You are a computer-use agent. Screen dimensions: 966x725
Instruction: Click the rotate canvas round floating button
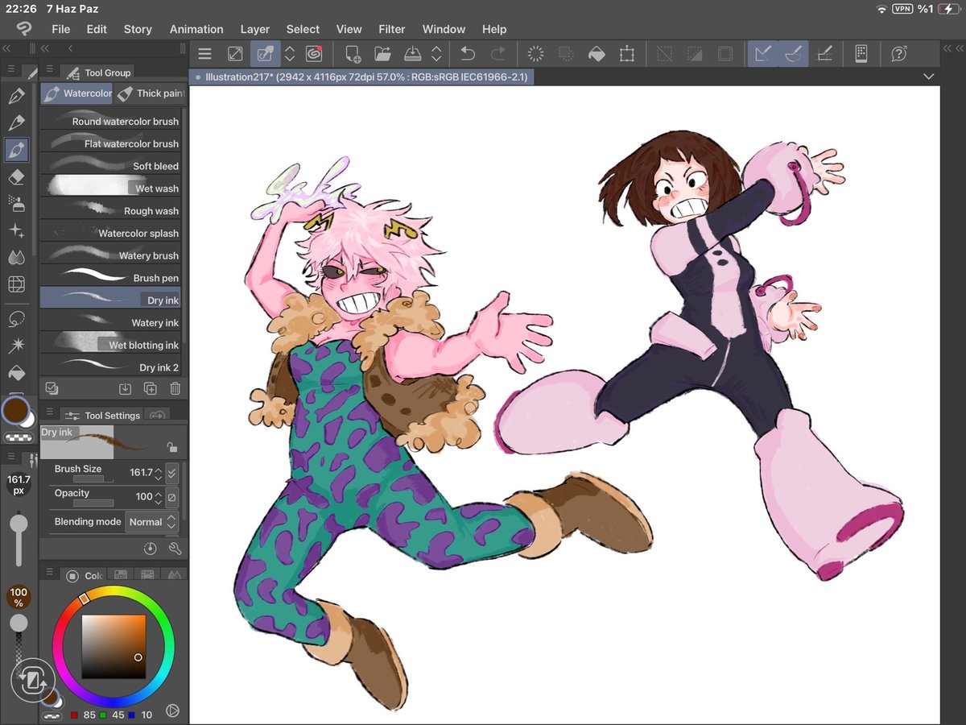point(32,681)
